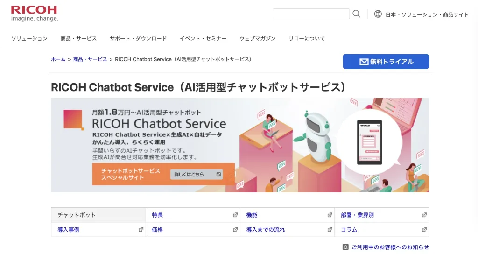
Task: Click external link icon beside 導入までの流れ
Action: 330,230
